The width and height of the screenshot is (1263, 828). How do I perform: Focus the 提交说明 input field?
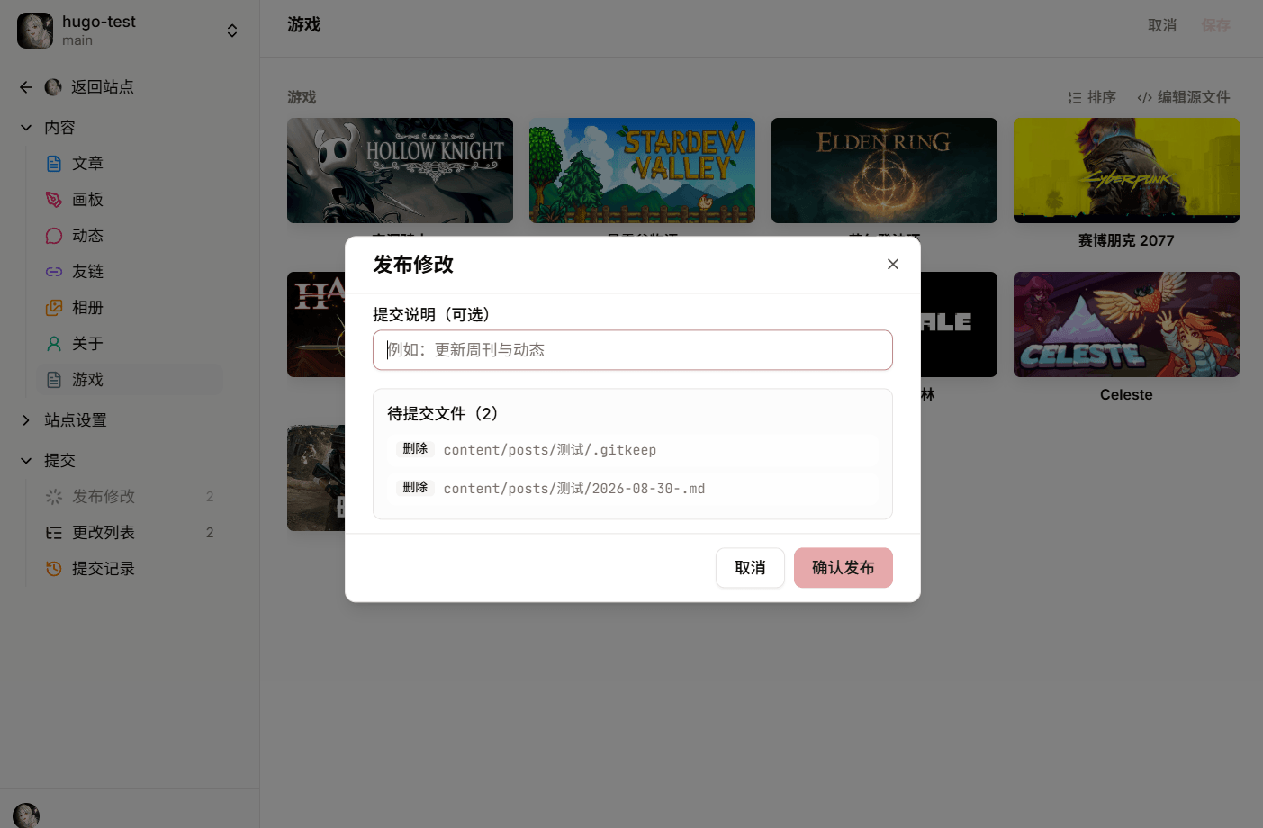pyautogui.click(x=633, y=350)
